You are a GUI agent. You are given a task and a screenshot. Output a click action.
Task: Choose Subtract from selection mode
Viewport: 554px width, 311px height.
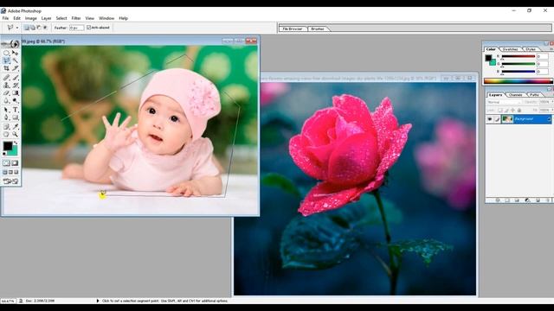(38, 27)
